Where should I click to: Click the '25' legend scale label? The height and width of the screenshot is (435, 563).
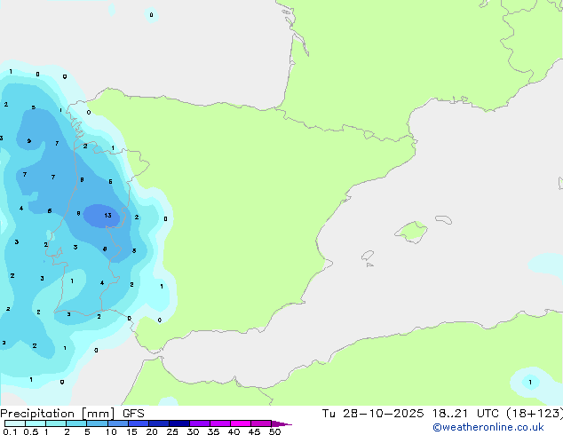point(172,431)
